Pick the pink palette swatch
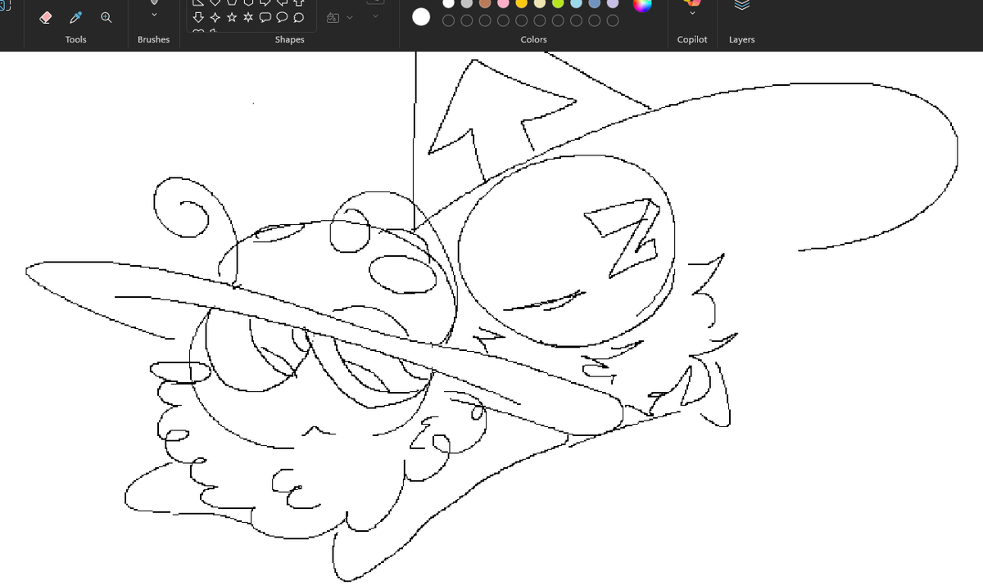 point(503,3)
